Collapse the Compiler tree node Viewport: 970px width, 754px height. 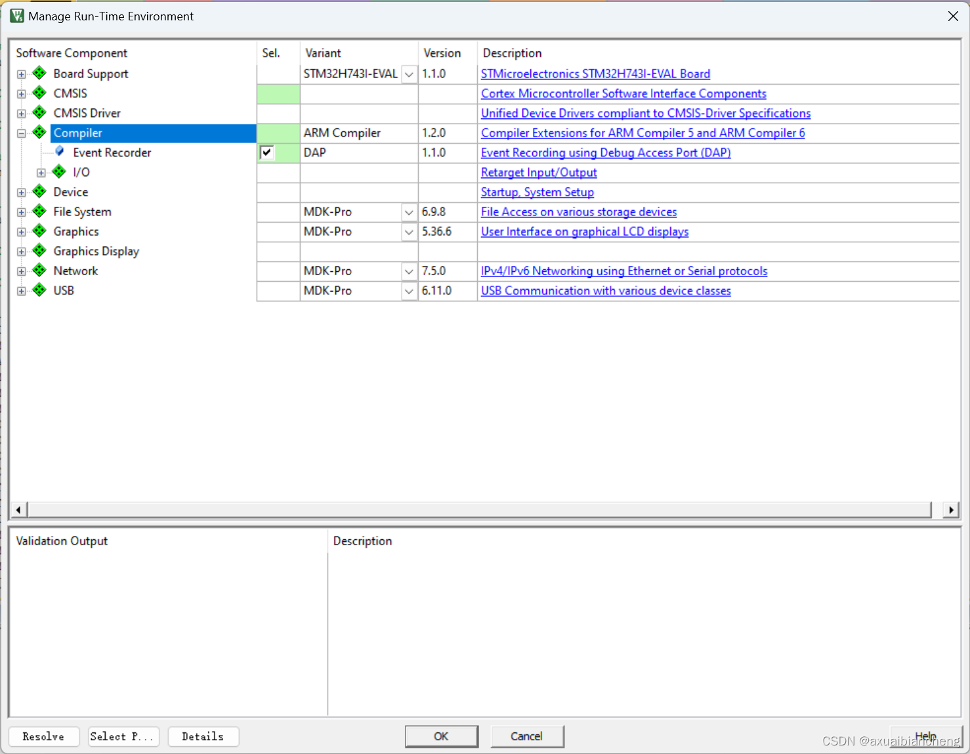[21, 133]
